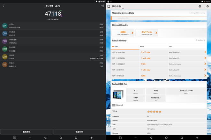The height and width of the screenshot is (140, 211).
Task: Expand the 1 h 54 min result row arrow
Action: [x=205, y=70]
